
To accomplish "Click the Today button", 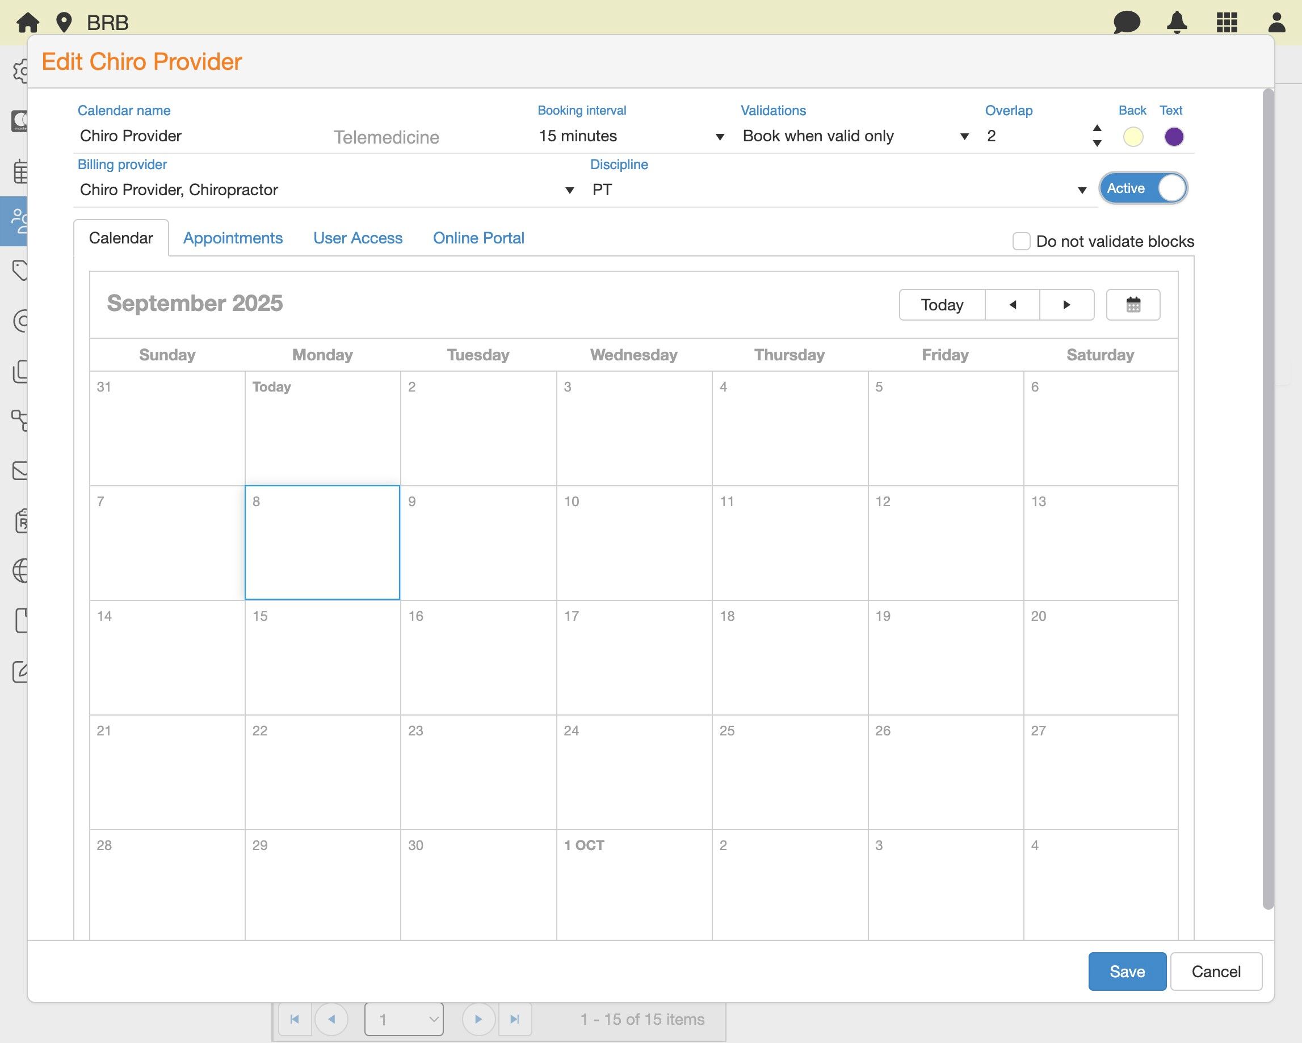I will click(942, 304).
